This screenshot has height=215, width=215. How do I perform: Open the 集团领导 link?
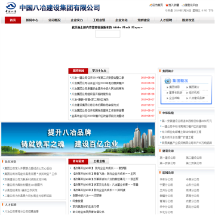[x=174, y=87]
